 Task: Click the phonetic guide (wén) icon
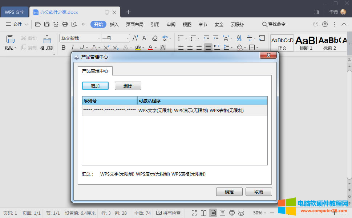[x=165, y=38]
